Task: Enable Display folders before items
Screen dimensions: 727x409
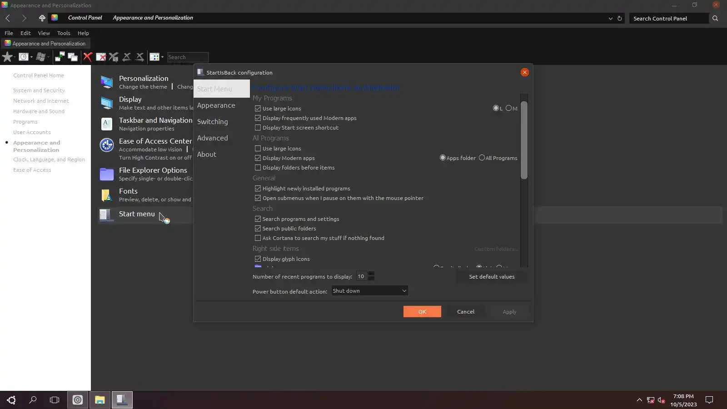Action: pos(258,168)
